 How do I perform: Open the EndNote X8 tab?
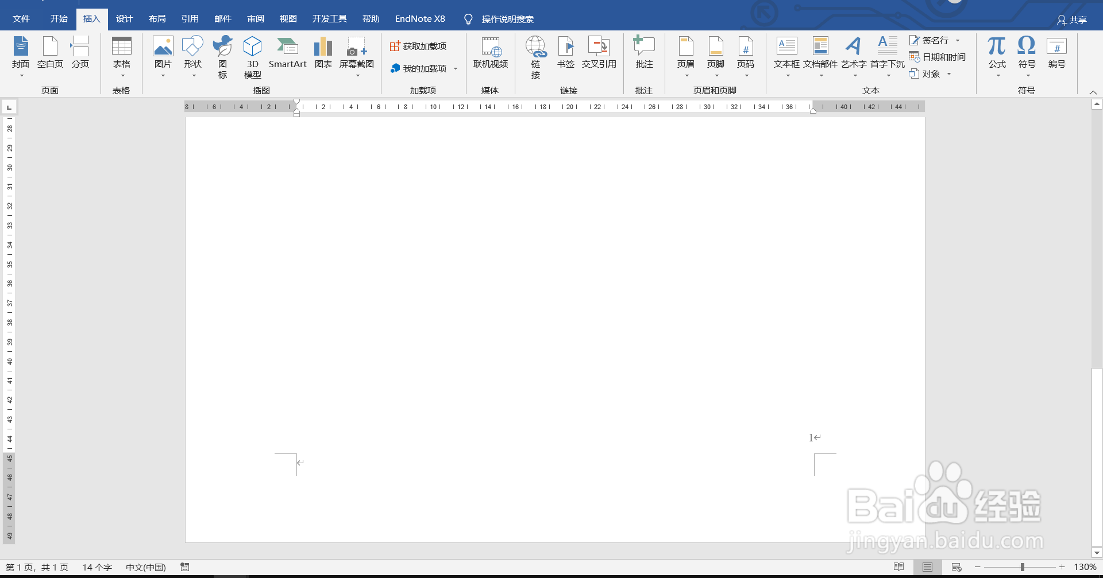click(420, 19)
